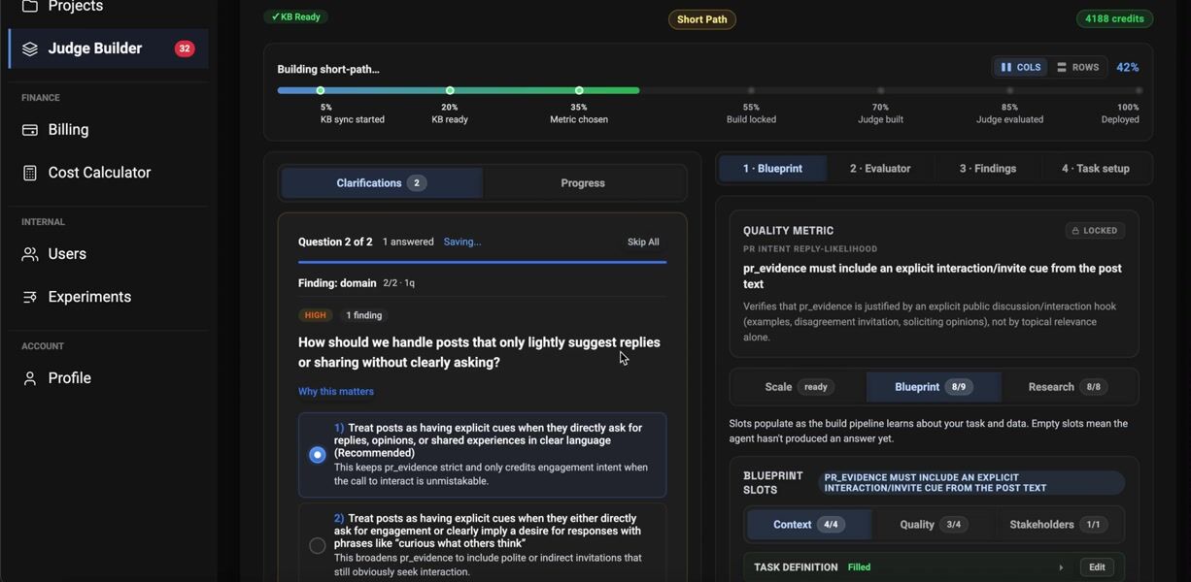1191x582 pixels.
Task: Select the Scale ready sub-tab
Action: (x=797, y=387)
